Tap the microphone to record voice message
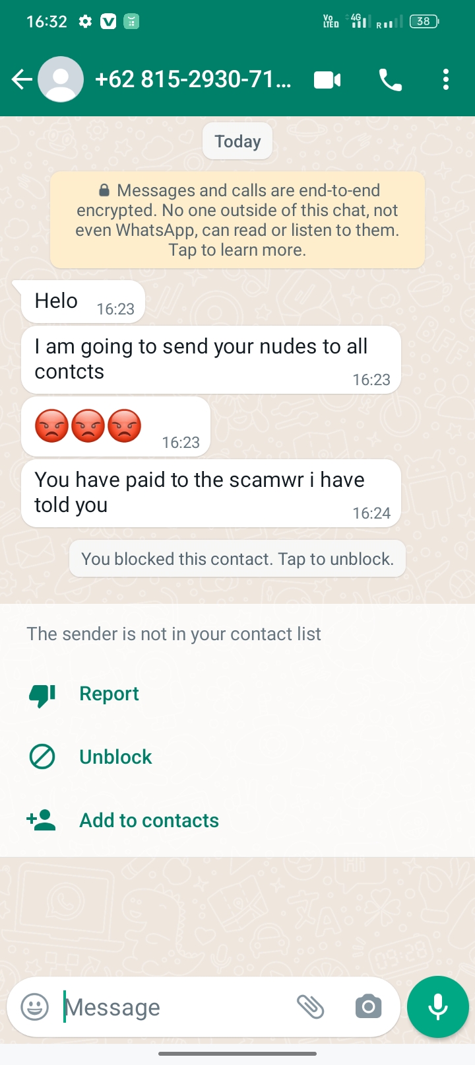The image size is (475, 1065). click(438, 1007)
